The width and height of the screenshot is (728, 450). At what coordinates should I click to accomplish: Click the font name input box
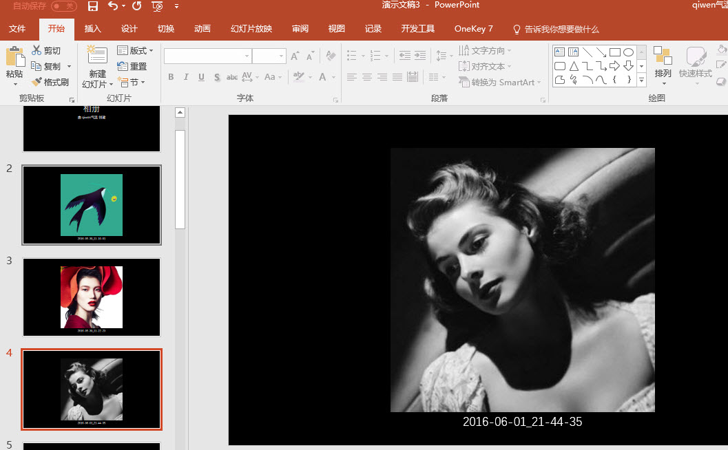coord(204,56)
